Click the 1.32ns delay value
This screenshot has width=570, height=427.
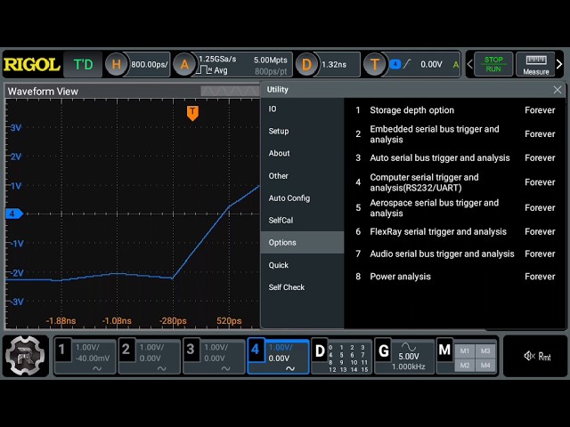(334, 65)
